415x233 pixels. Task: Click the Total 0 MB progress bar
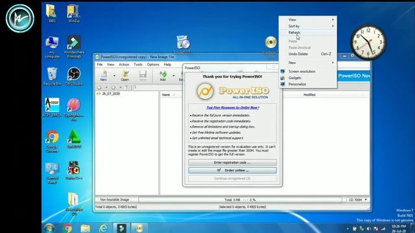coord(240,200)
